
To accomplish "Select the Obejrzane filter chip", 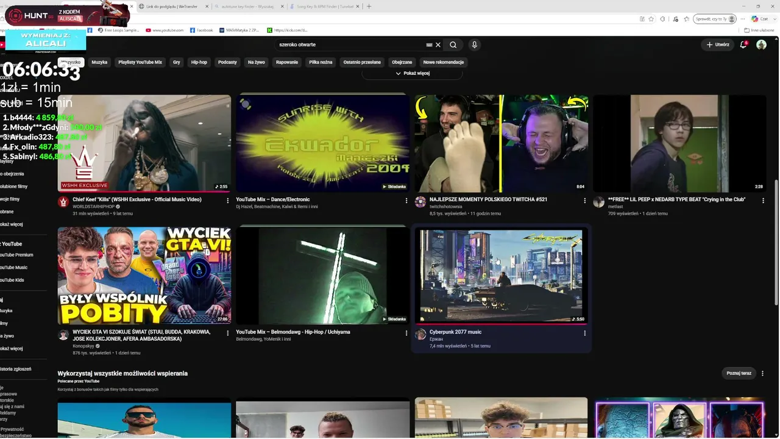I will tap(402, 62).
